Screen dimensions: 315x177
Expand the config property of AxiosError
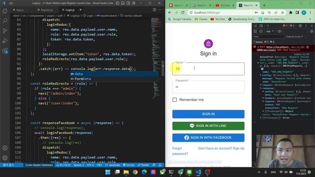[x=261, y=75]
